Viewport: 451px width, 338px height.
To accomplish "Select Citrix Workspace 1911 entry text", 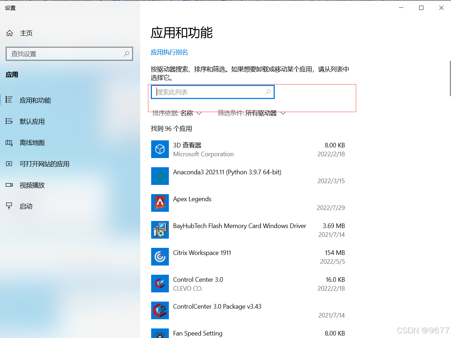I will [x=202, y=252].
